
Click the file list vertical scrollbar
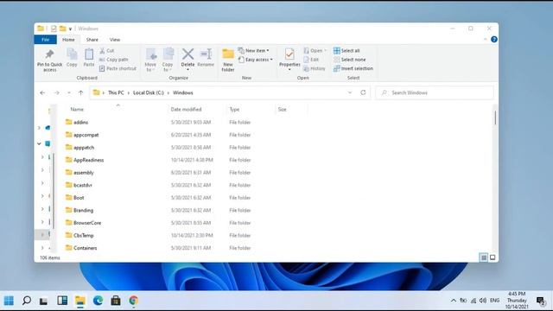point(495,117)
